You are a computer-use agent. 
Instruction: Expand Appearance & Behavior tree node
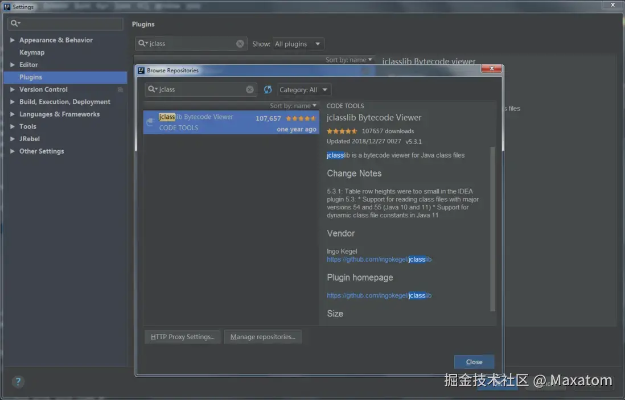(13, 40)
